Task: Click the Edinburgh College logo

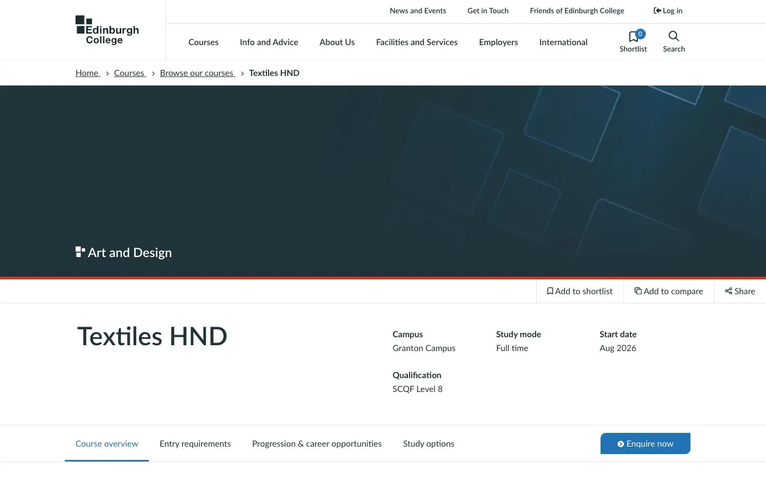Action: [107, 30]
